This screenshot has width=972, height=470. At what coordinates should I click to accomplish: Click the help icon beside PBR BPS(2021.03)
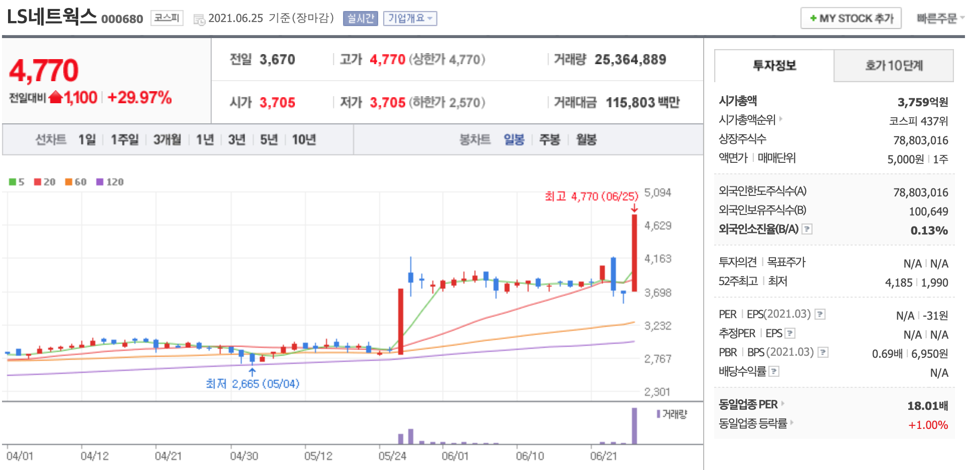click(823, 352)
